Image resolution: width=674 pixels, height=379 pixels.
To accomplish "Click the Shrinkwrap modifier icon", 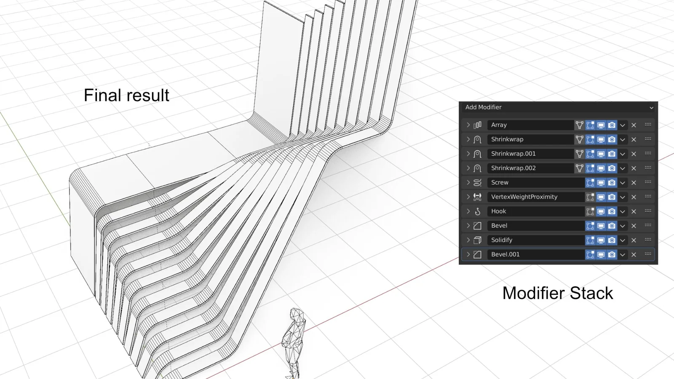I will point(477,139).
